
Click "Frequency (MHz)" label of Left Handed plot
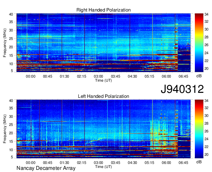[x=5, y=129]
